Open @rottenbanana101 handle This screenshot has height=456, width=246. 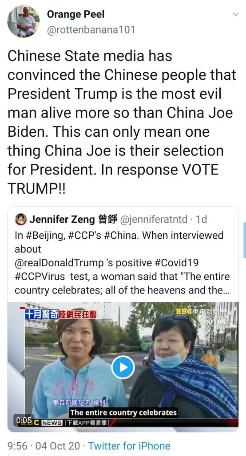91,30
